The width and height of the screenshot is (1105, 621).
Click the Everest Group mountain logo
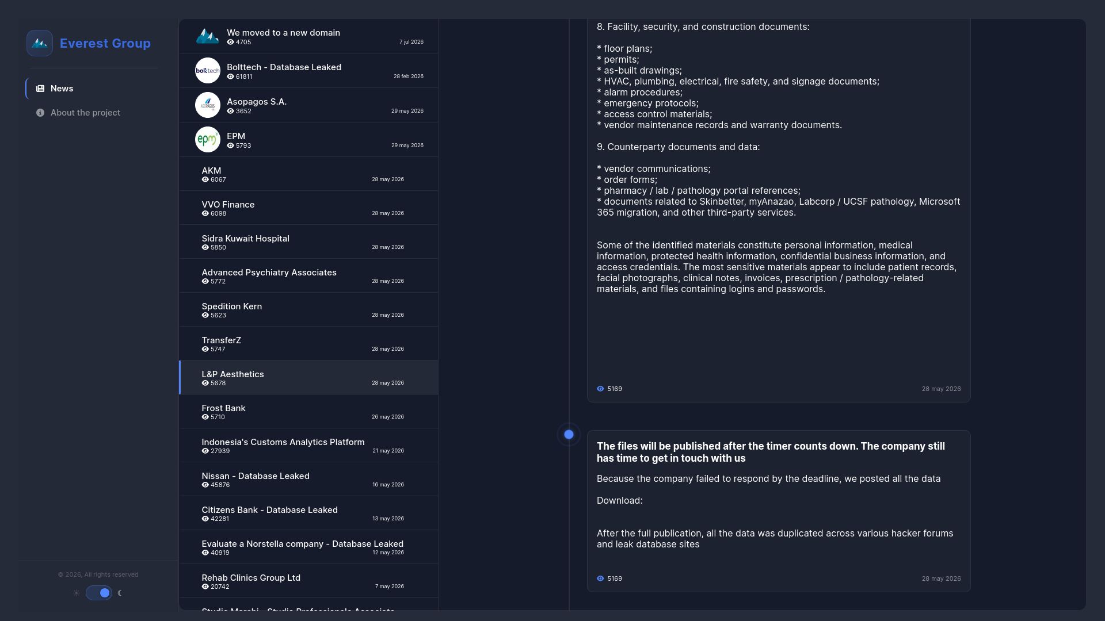click(40, 43)
